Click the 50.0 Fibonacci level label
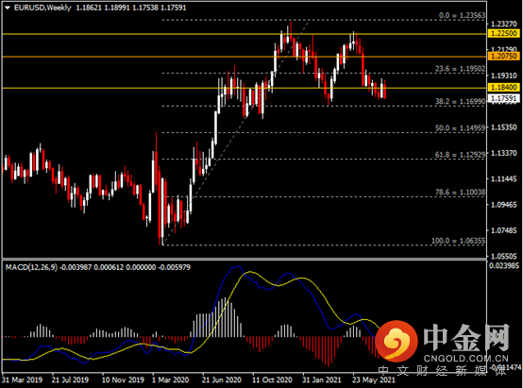This screenshot has width=523, height=388. point(460,127)
